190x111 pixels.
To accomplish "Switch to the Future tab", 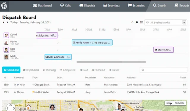I will 114,70.
